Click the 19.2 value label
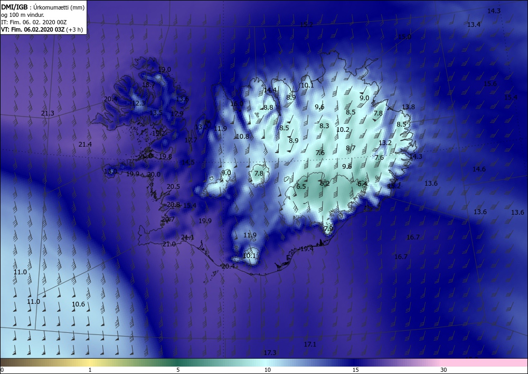The image size is (528, 374). pos(158,133)
